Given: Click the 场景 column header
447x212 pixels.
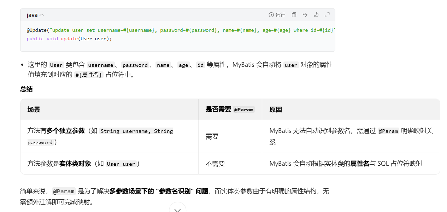Looking at the screenshot, I should 109,110.
